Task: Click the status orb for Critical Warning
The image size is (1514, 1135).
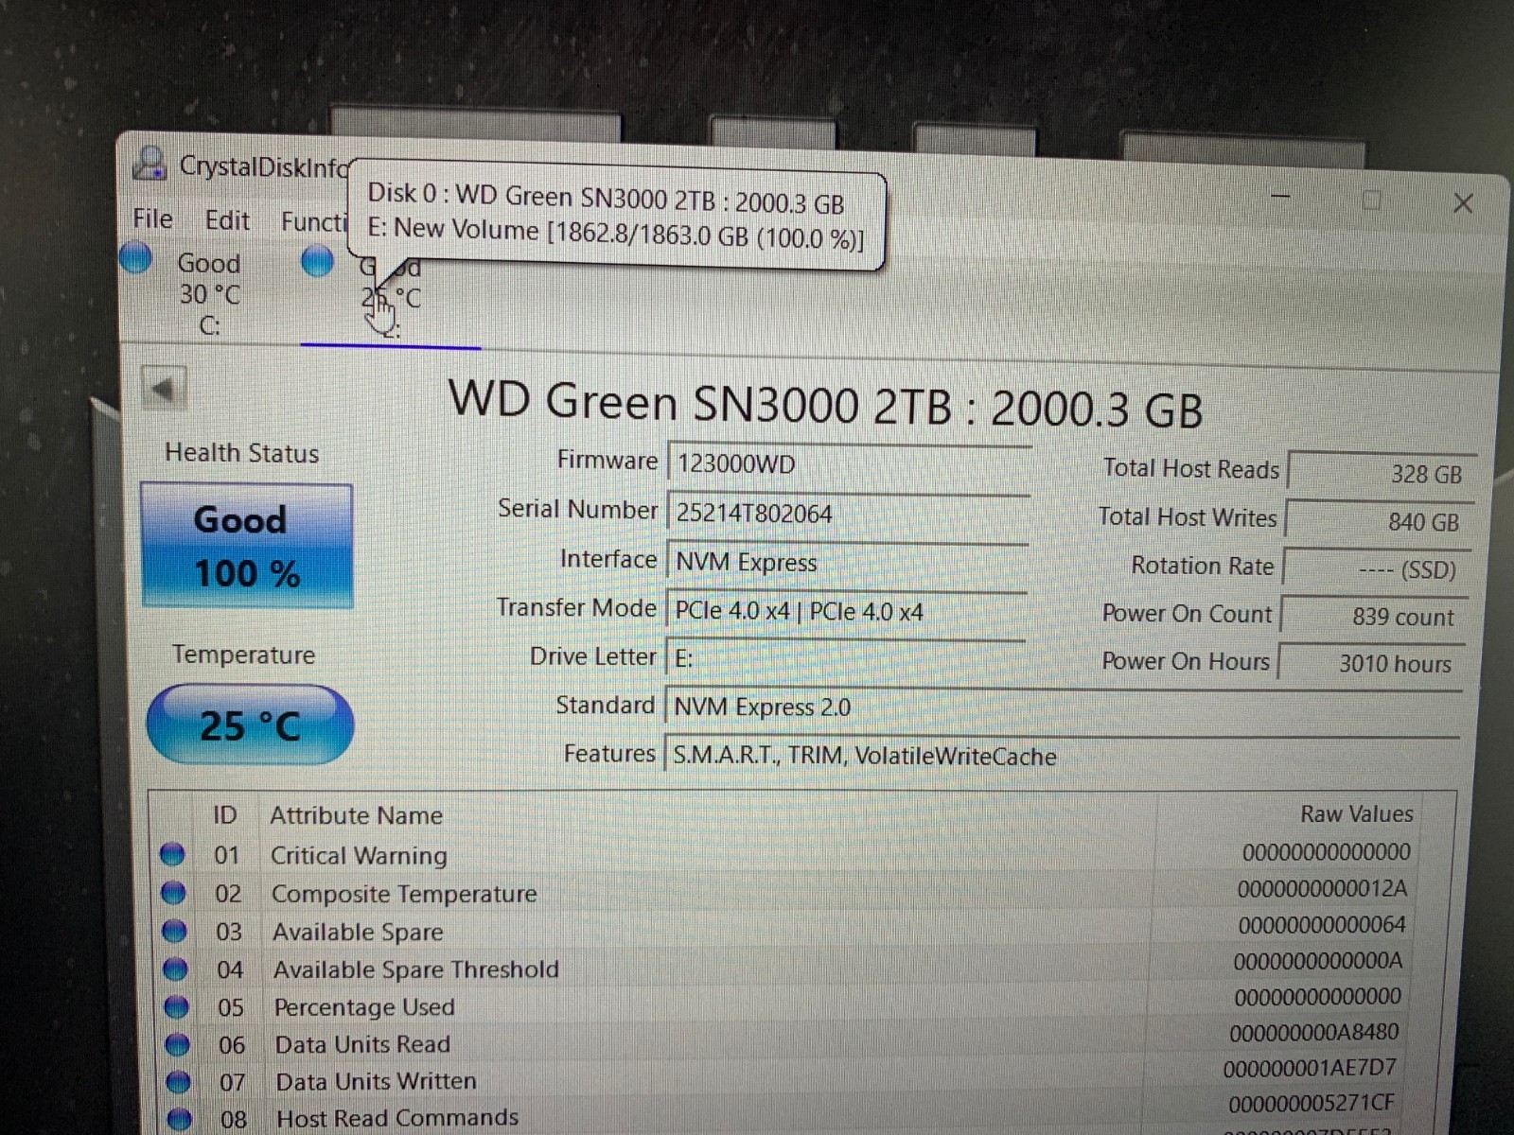Action: [x=172, y=854]
